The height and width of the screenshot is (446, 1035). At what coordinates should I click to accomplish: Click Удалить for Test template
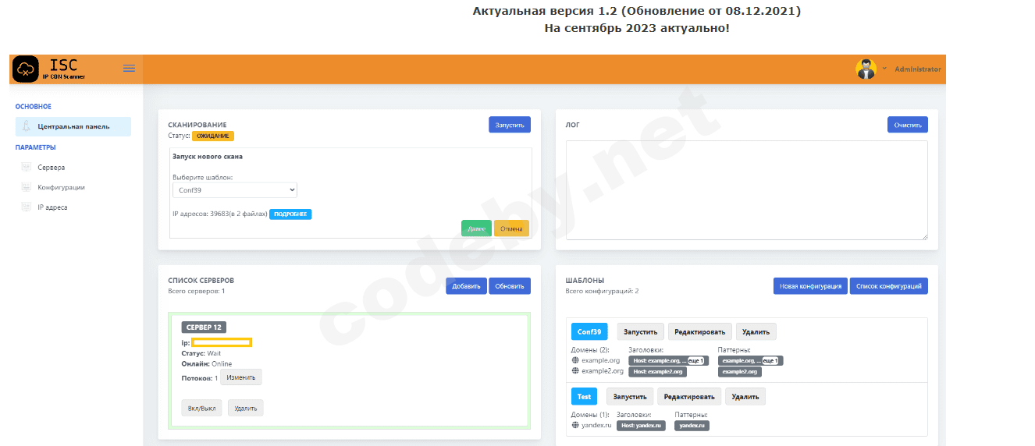745,396
